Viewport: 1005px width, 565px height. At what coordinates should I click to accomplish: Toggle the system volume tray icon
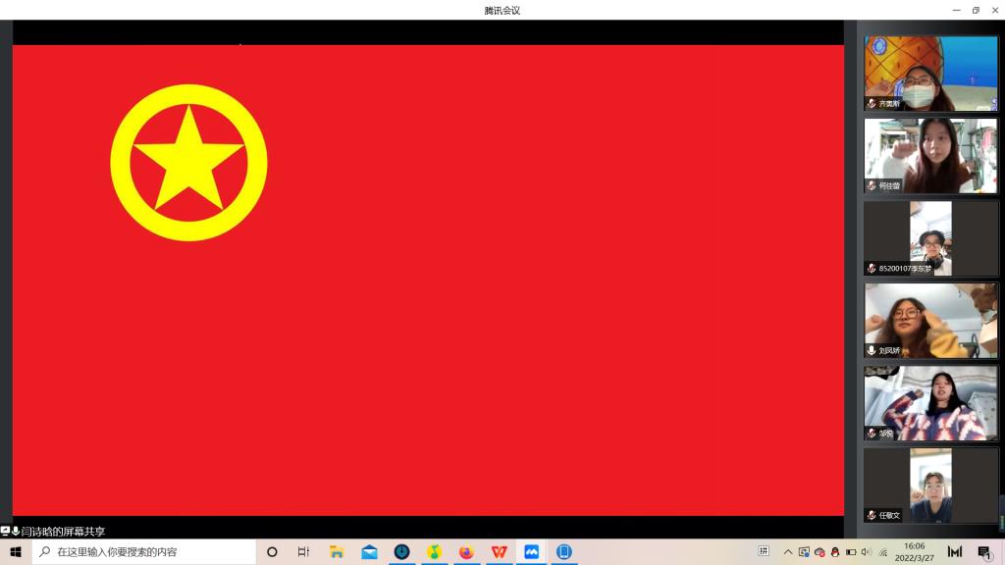[x=866, y=552]
